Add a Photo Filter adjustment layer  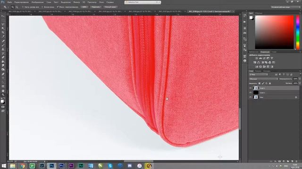266,62
